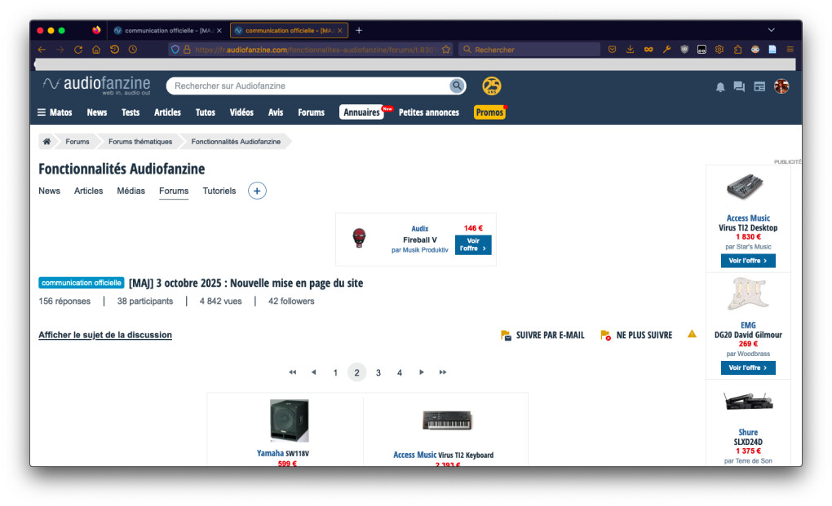Open Petites annonces menu item
This screenshot has height=506, width=832.
pyautogui.click(x=429, y=112)
